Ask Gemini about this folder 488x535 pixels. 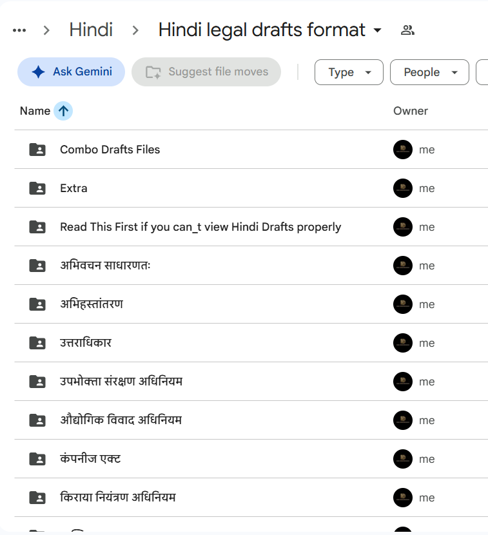(71, 72)
